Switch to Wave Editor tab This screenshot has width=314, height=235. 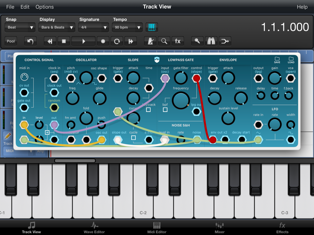[x=94, y=227]
